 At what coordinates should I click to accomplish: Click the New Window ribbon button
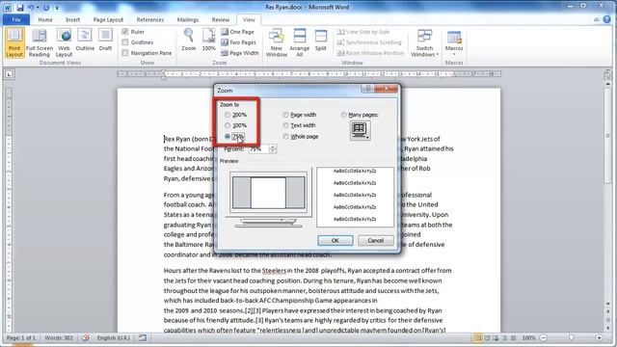tap(277, 42)
